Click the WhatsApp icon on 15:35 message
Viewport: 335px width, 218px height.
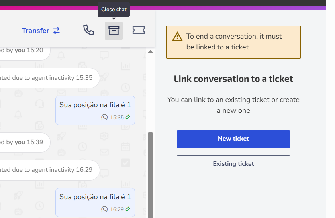104,117
